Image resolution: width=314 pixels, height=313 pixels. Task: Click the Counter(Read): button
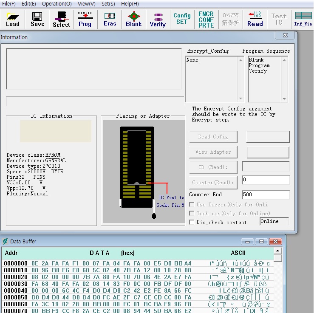213,183
